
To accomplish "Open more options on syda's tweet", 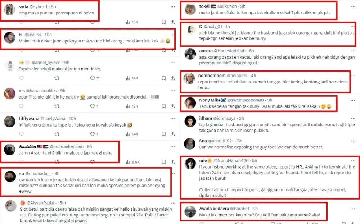I will pyautogui.click(x=173, y=7).
